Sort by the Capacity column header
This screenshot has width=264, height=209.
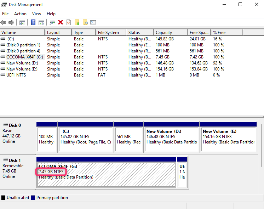coord(170,32)
